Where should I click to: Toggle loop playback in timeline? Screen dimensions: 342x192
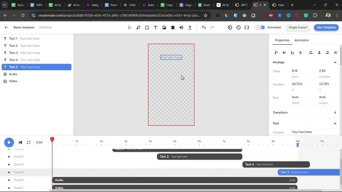(x=28, y=142)
